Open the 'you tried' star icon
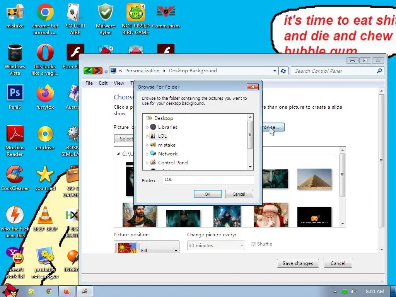The width and height of the screenshot is (396, 297). click(45, 174)
